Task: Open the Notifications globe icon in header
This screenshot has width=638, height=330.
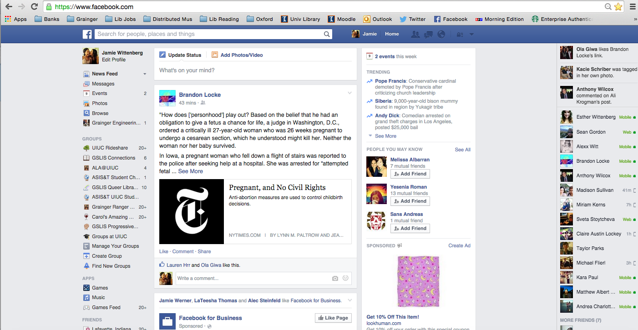Action: [441, 34]
